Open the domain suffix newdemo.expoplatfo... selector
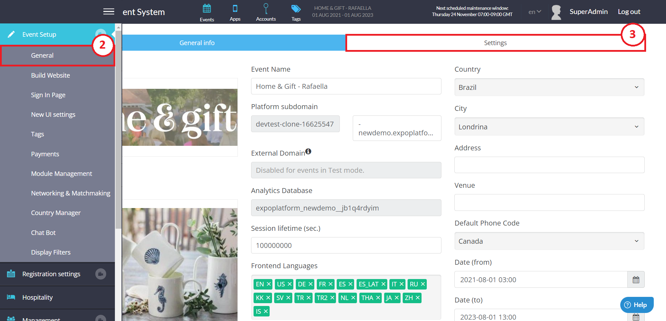The height and width of the screenshot is (321, 666). (x=397, y=128)
